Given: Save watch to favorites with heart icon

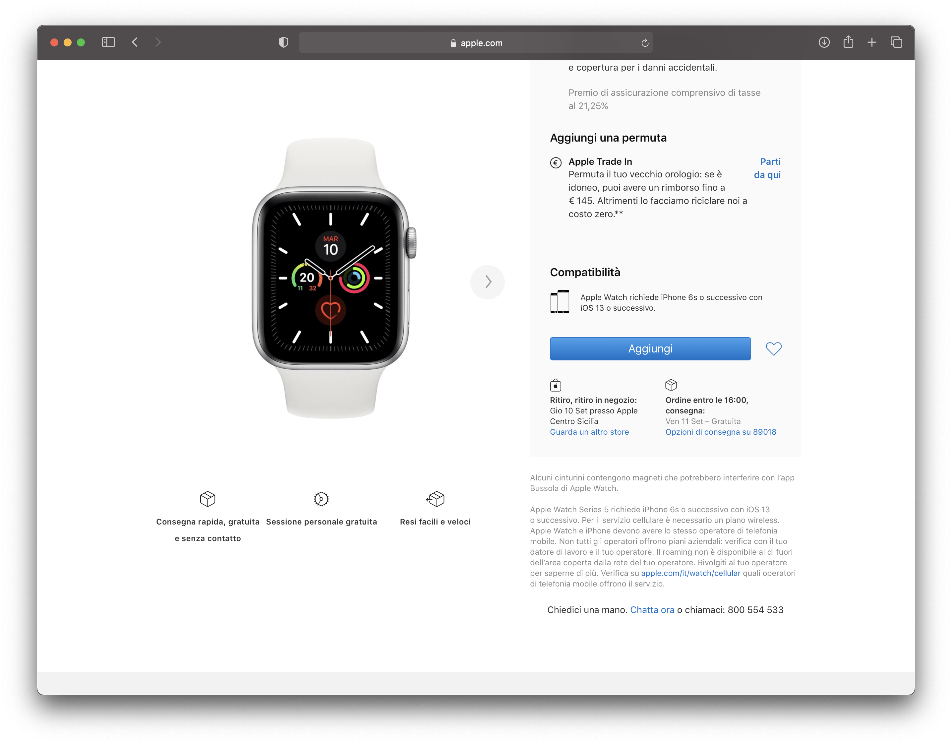Looking at the screenshot, I should coord(774,348).
